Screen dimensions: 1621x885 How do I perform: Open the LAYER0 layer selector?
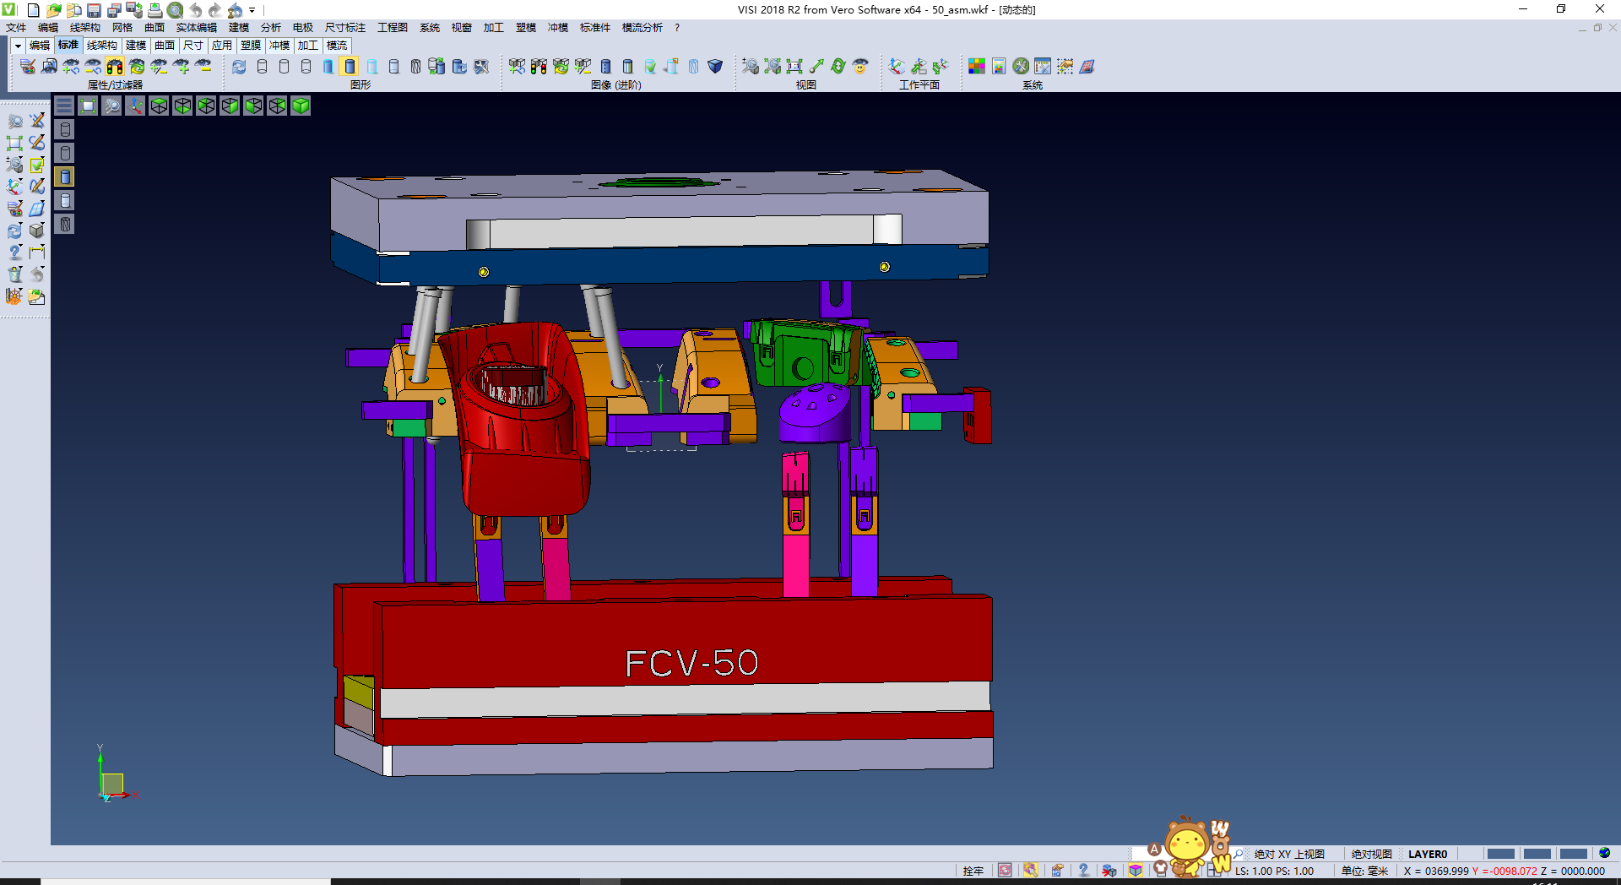click(x=1427, y=854)
